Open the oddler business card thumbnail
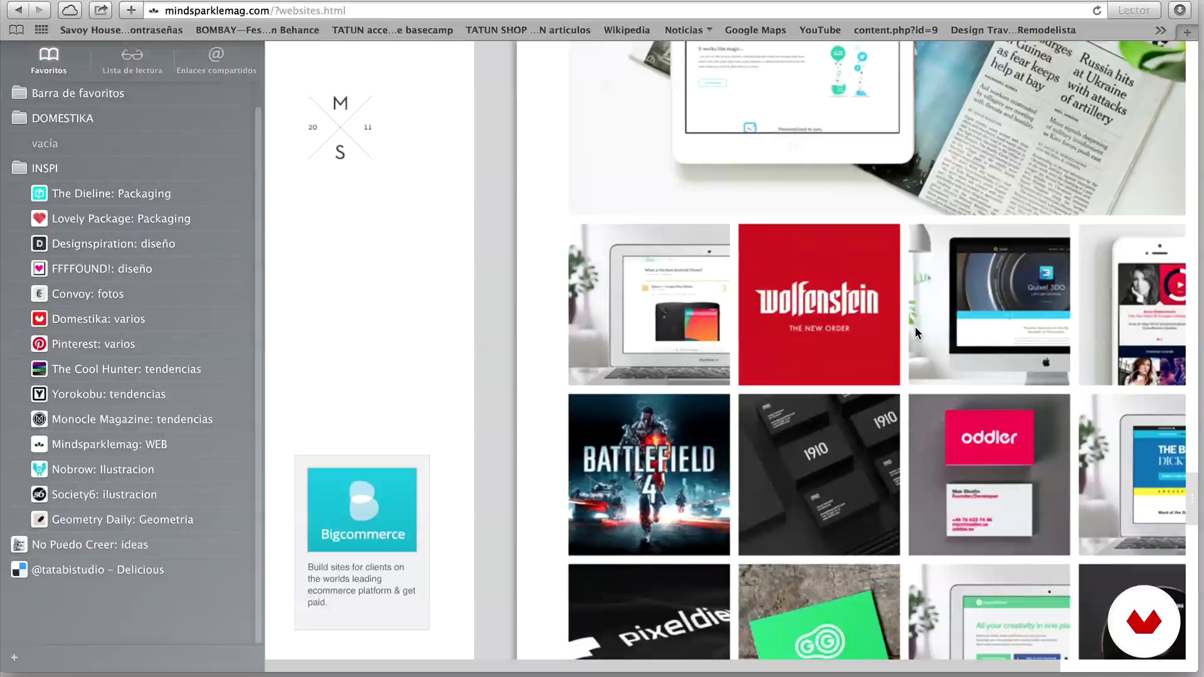Viewport: 1204px width, 677px height. 989,475
